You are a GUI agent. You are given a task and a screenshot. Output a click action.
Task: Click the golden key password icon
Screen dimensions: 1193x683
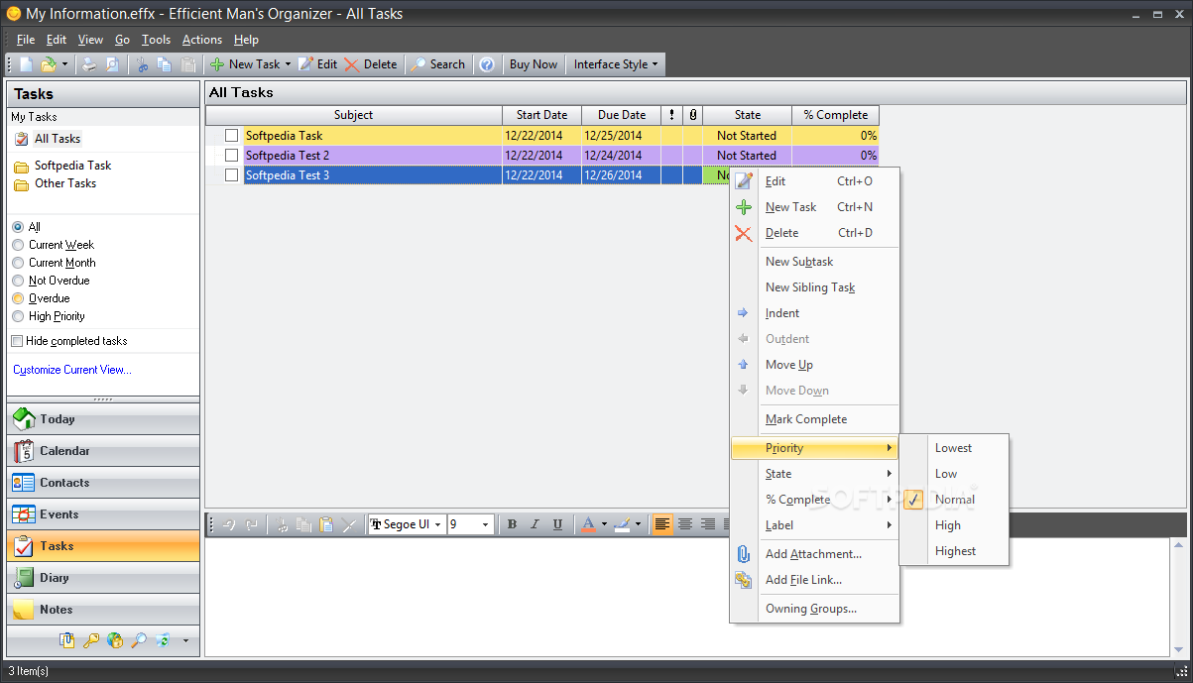pos(91,640)
